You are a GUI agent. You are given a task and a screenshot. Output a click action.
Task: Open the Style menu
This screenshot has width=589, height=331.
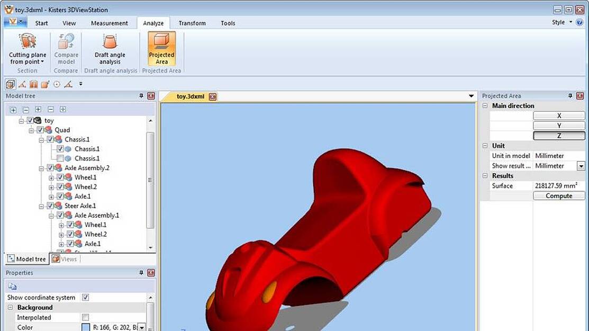561,22
